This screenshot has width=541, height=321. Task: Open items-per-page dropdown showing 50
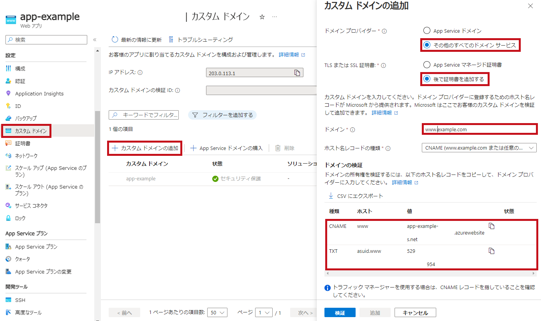[x=217, y=312]
